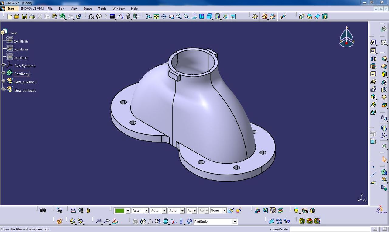389x232 pixels.
Task: Click the Capture camera icon
Action: 43,210
